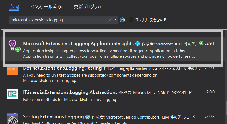Refresh the package list
The height and width of the screenshot is (124, 227).
pos(122,20)
